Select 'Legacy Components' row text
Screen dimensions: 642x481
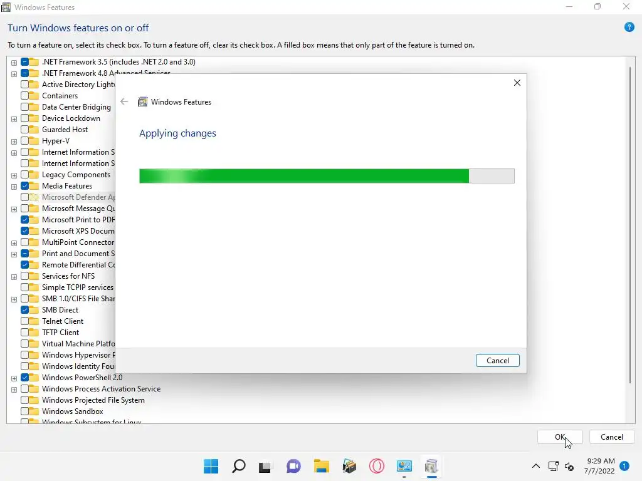click(x=76, y=175)
